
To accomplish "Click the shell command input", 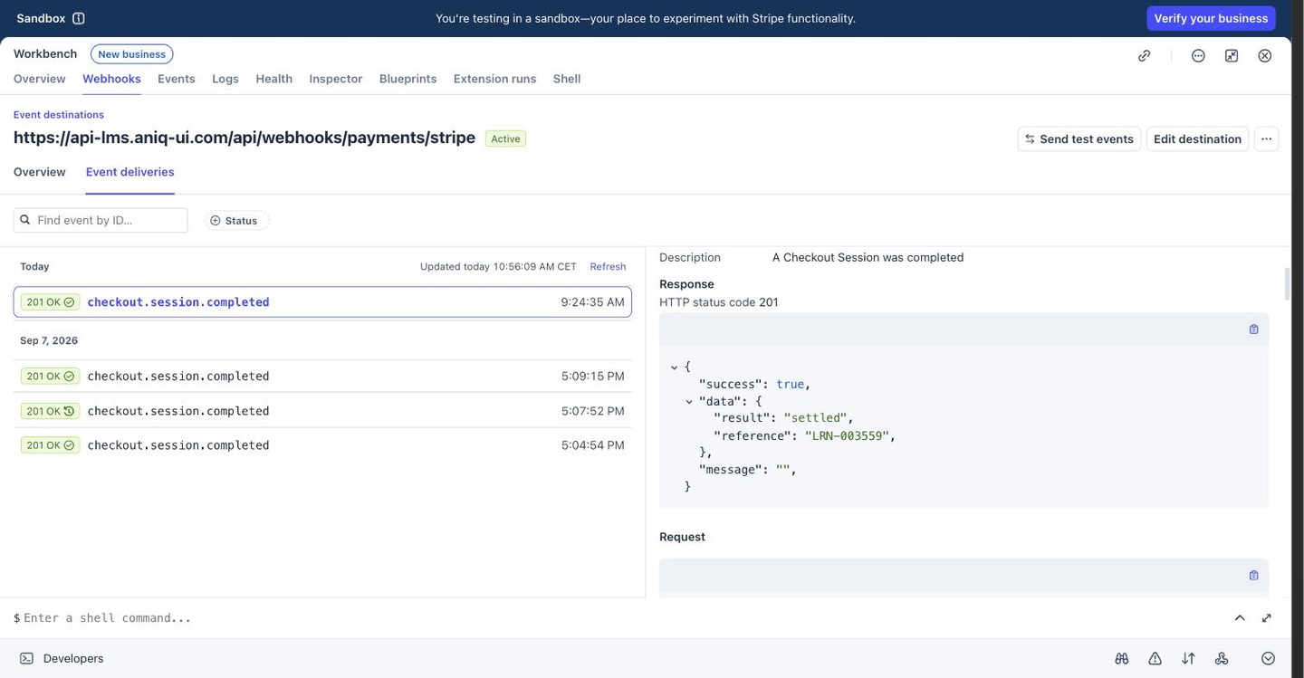I will (620, 617).
